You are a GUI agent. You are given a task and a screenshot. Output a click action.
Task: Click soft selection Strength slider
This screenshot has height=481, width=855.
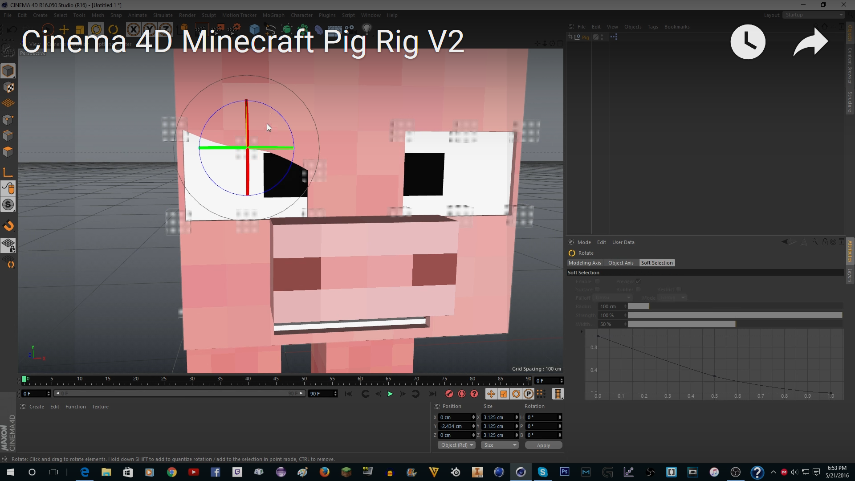click(x=735, y=315)
